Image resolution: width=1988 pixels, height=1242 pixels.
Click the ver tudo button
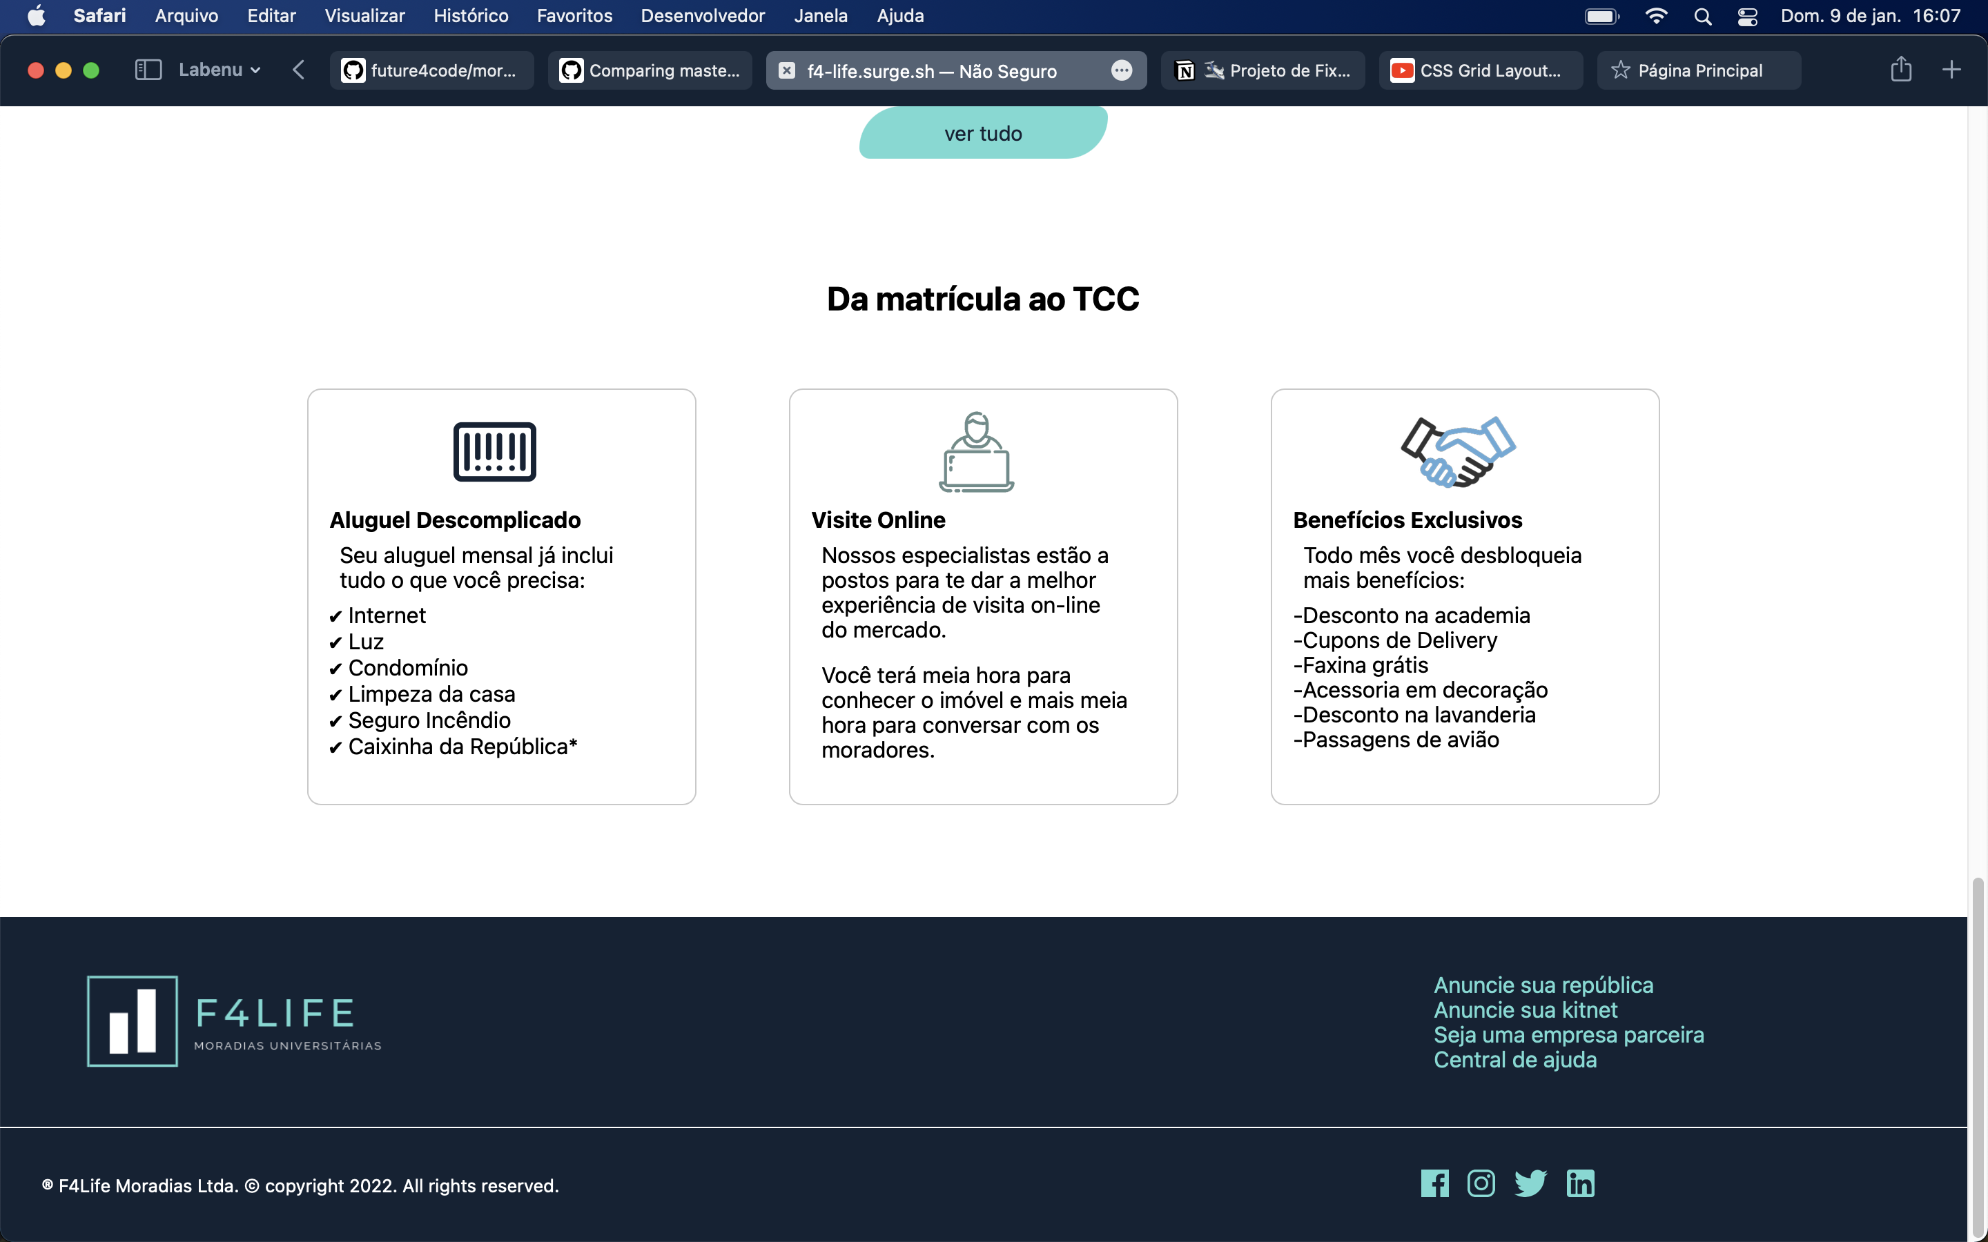click(x=982, y=132)
